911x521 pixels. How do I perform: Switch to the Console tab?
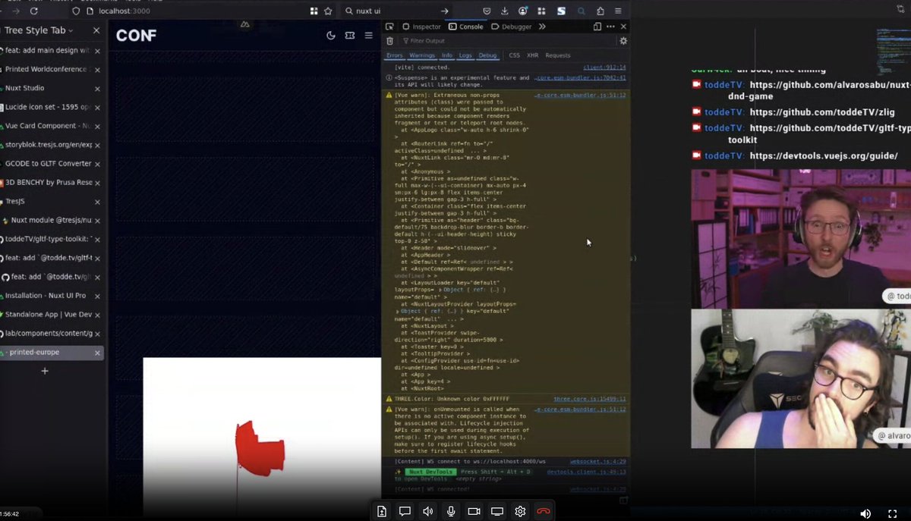click(x=465, y=27)
